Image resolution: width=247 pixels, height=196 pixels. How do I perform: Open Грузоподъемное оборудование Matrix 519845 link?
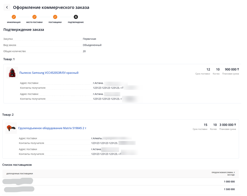point(52,128)
